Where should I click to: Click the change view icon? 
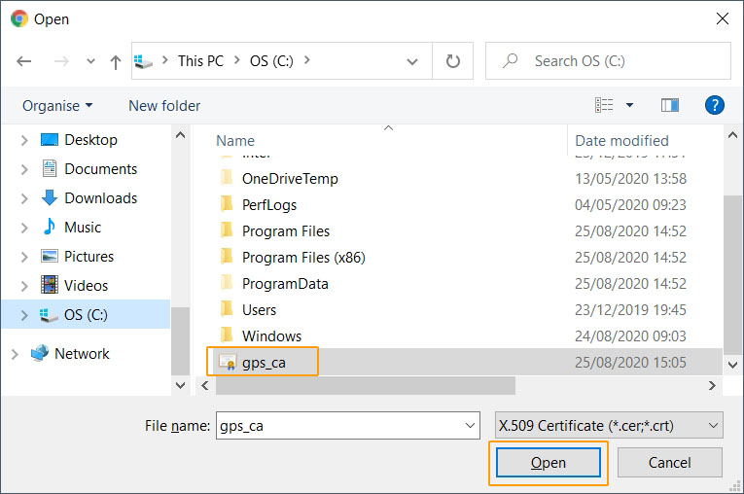click(x=604, y=105)
